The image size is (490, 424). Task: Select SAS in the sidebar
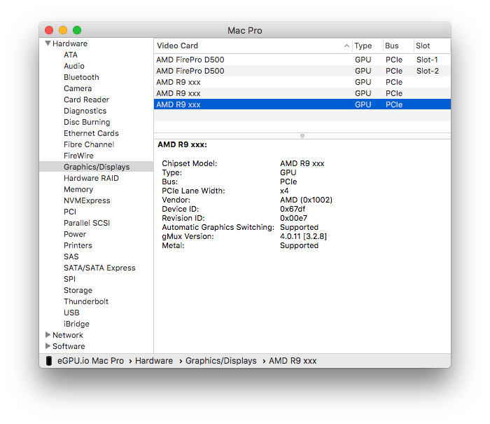71,257
